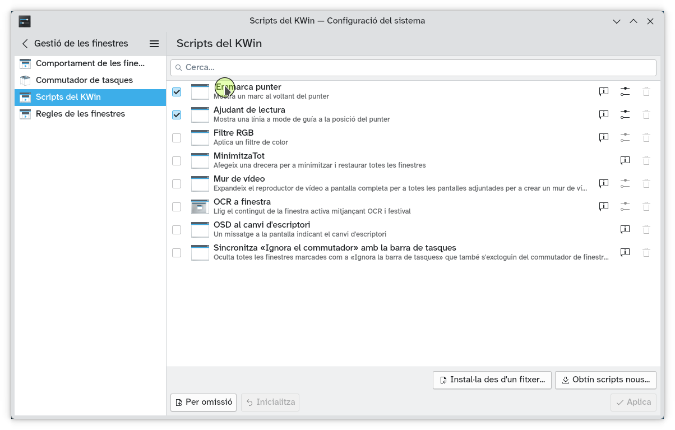Enable the Filtre RGB script
This screenshot has width=675, height=430.
coord(177,138)
